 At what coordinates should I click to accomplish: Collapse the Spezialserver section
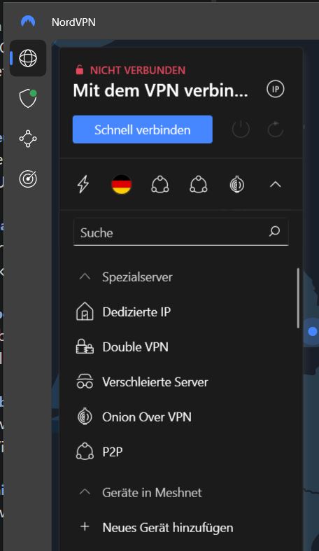(x=85, y=277)
